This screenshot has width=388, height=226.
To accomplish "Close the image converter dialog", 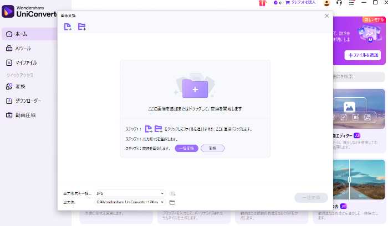I will pos(326,16).
